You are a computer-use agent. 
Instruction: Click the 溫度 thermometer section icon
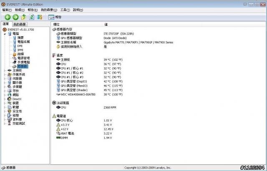(54, 55)
